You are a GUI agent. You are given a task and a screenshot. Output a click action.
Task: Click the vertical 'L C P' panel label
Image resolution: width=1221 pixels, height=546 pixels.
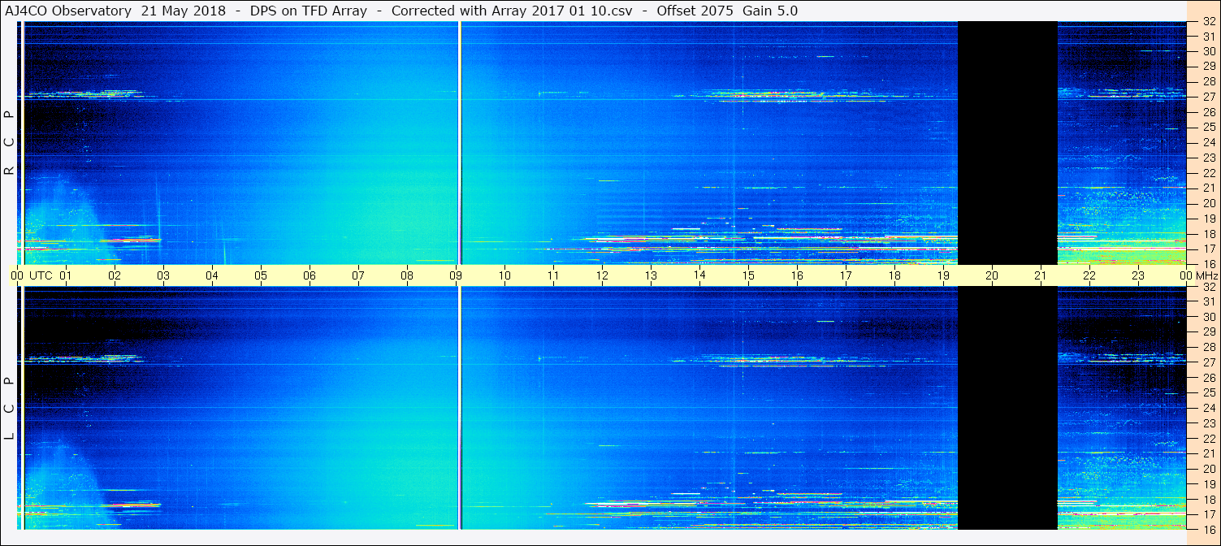pyautogui.click(x=10, y=409)
